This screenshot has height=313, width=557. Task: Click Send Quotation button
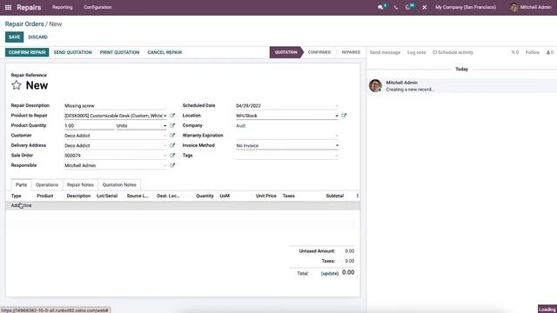pyautogui.click(x=73, y=52)
